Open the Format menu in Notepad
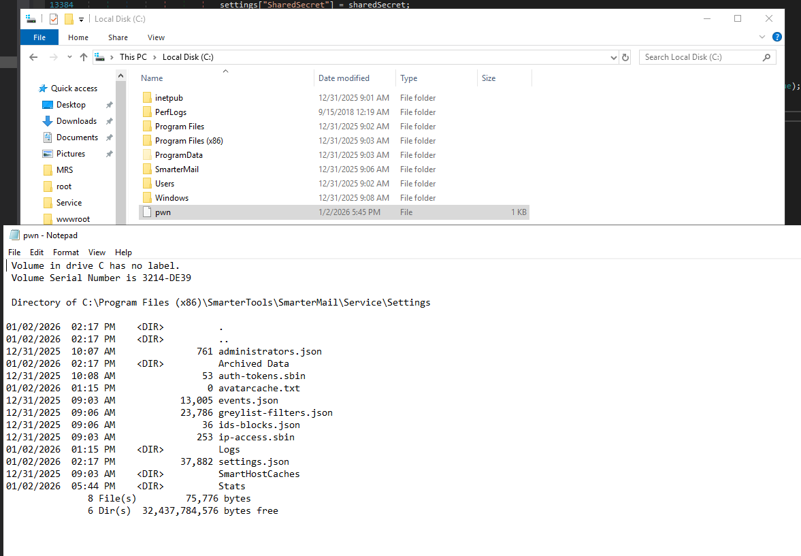Screen dimensions: 801x556 [x=65, y=252]
